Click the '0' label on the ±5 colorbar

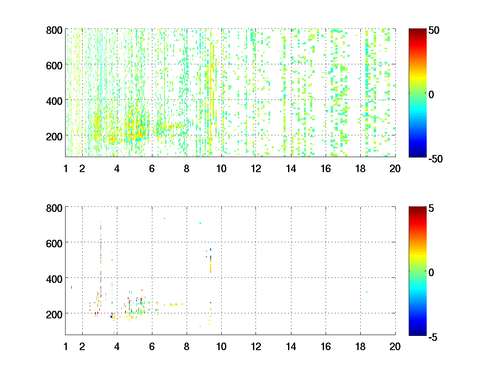[432, 272]
